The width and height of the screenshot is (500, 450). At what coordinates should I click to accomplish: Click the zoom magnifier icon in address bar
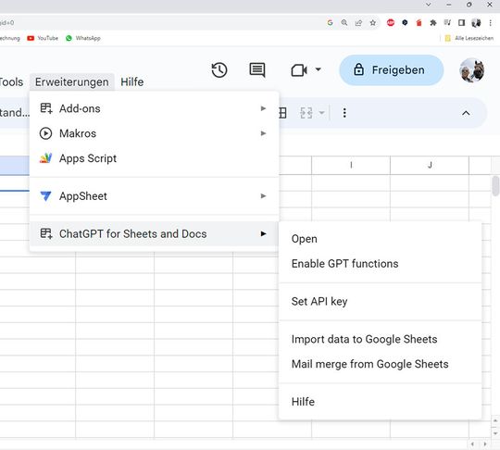tap(344, 22)
